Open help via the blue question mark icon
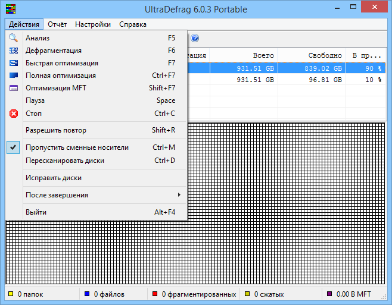This screenshot has width=392, height=305. [195, 38]
